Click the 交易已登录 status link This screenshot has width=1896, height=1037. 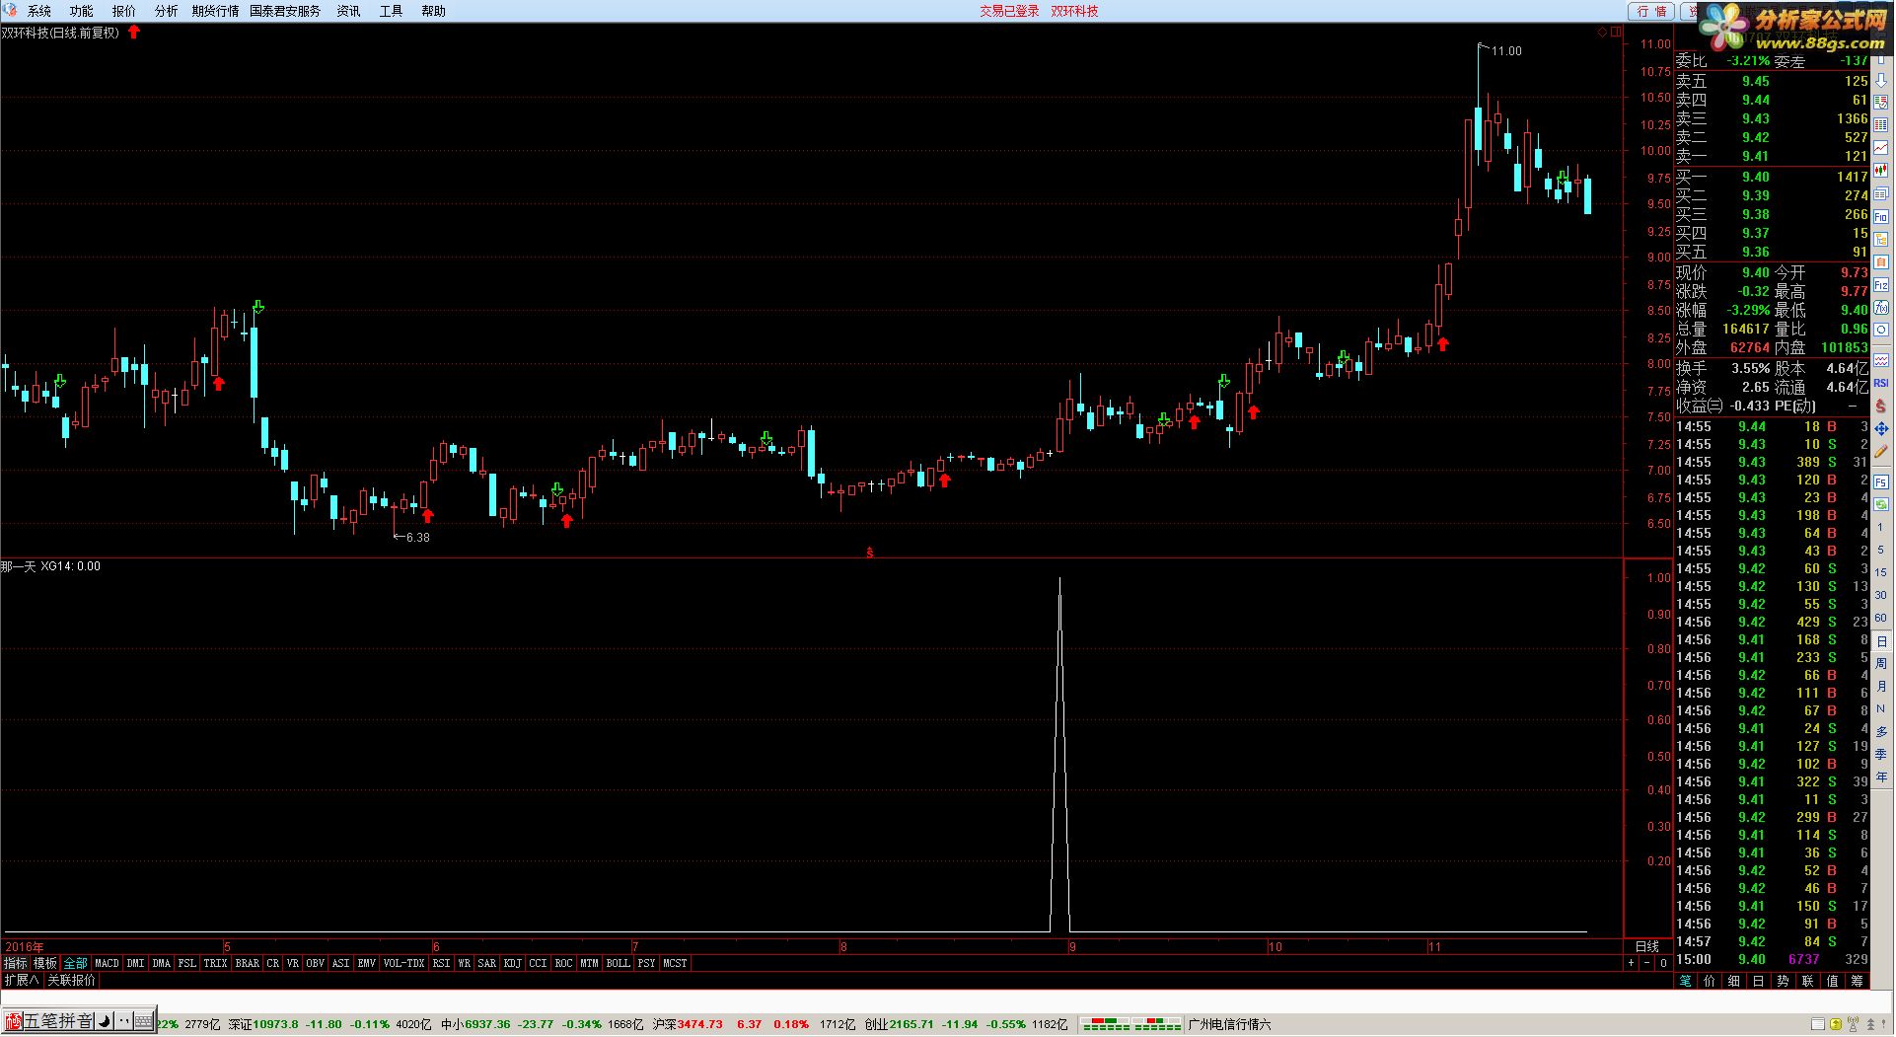pos(1009,11)
